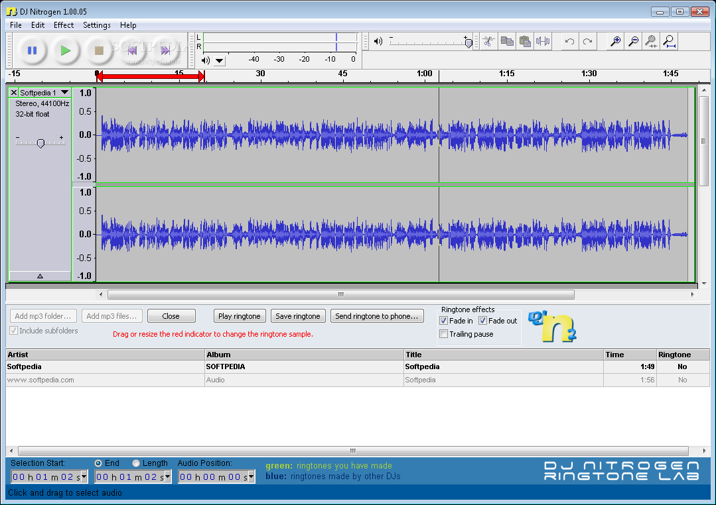This screenshot has width=716, height=505.
Task: Click the meter speaker icon
Action: [206, 60]
